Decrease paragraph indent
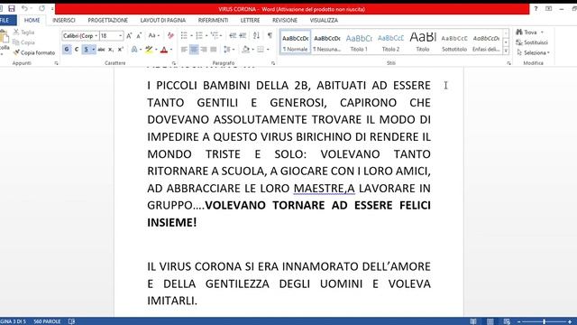Image resolution: width=577 pixels, height=325 pixels. coord(233,36)
